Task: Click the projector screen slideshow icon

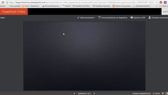Action: pyautogui.click(x=99, y=18)
